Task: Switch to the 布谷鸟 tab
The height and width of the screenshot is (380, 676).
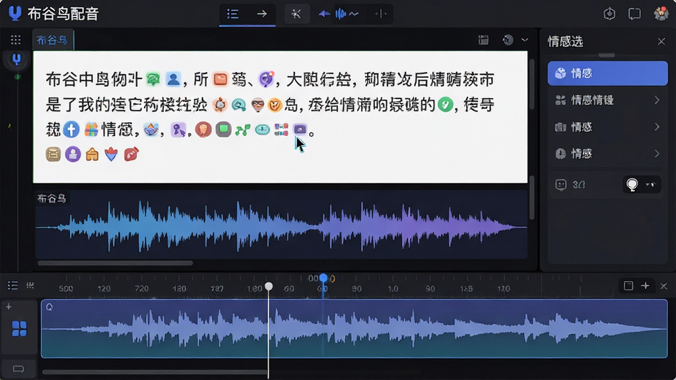Action: tap(52, 40)
